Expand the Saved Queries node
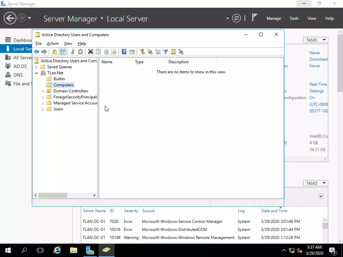The width and height of the screenshot is (343, 257). click(x=36, y=67)
